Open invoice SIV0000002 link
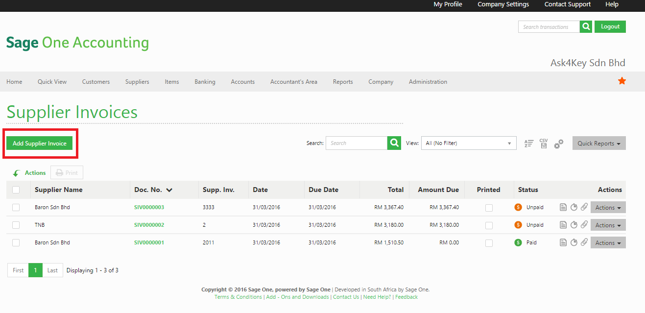Image resolution: width=645 pixels, height=313 pixels. tap(149, 225)
